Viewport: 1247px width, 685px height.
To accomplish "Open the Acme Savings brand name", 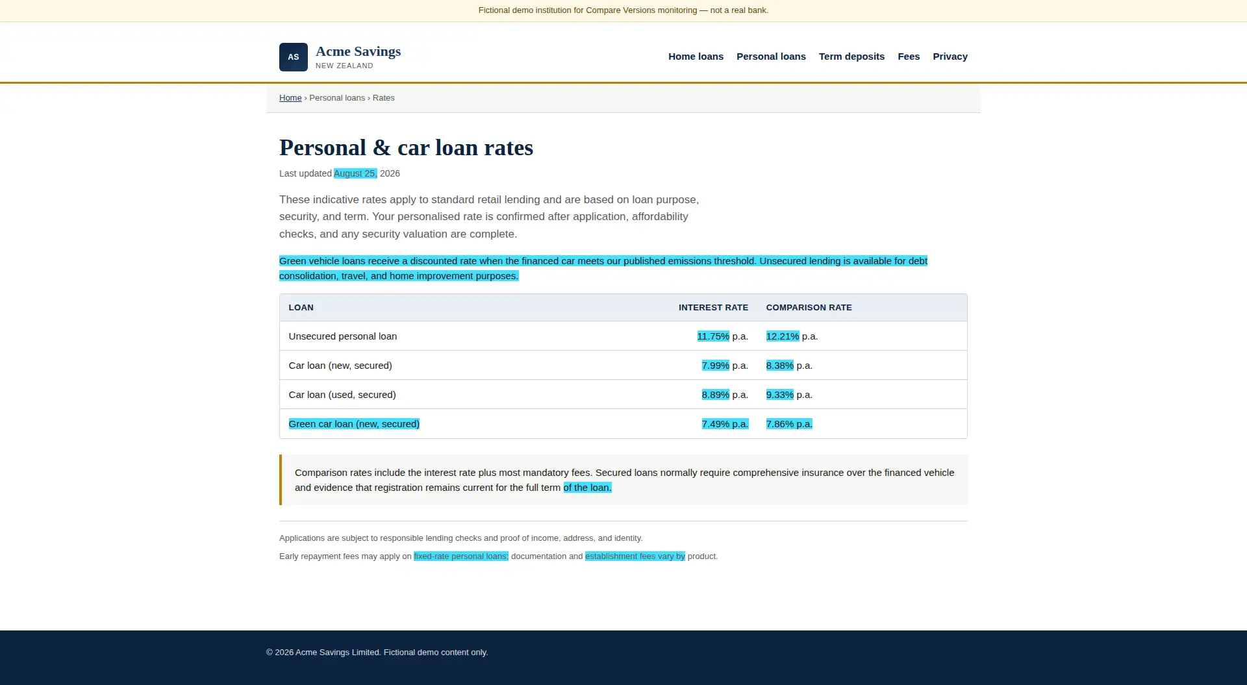I will point(358,51).
